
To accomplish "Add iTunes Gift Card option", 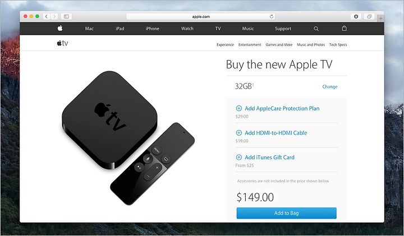I will tap(265, 158).
